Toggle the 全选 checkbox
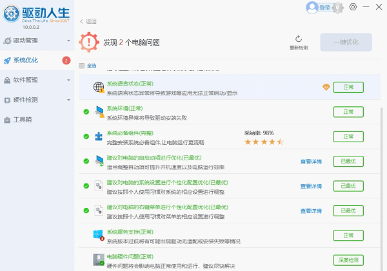This screenshot has height=271, width=387. [82, 66]
